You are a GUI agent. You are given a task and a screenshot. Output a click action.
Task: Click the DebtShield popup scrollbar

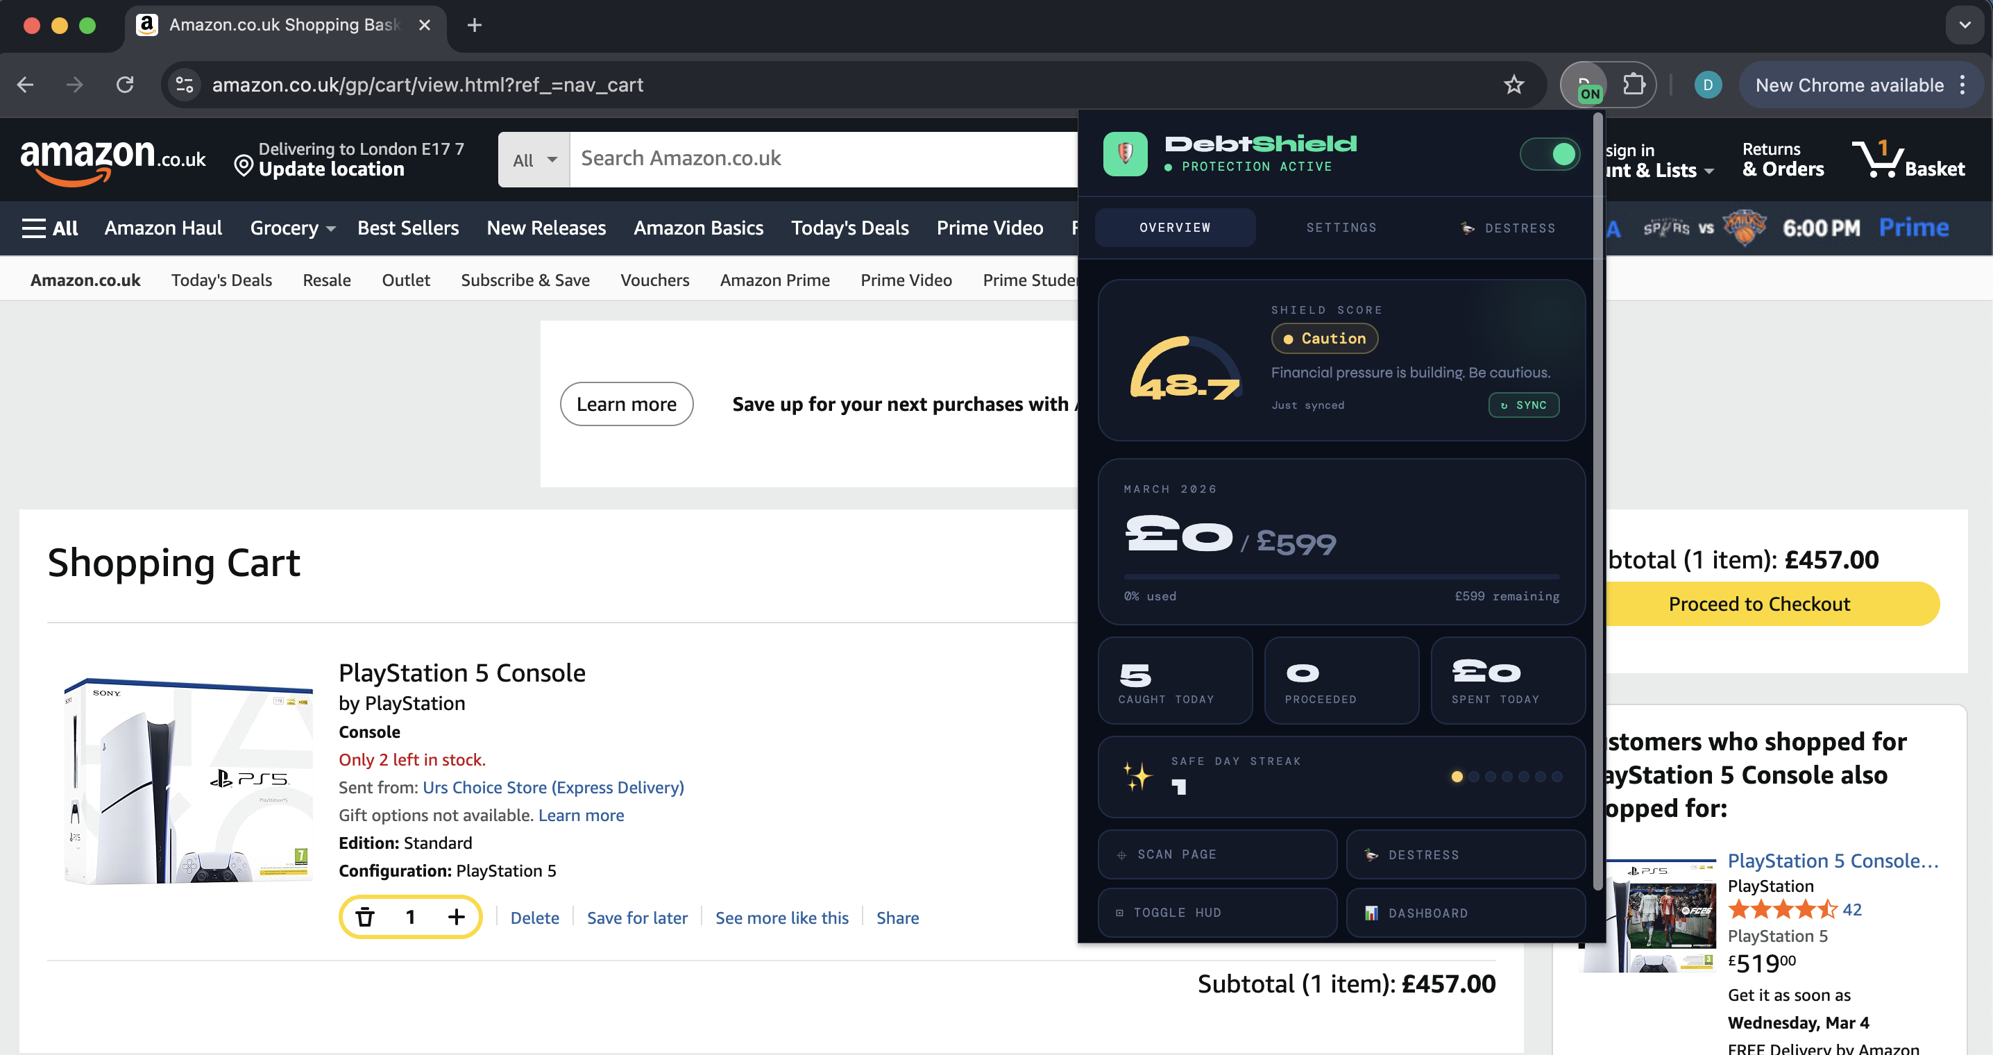[1597, 503]
